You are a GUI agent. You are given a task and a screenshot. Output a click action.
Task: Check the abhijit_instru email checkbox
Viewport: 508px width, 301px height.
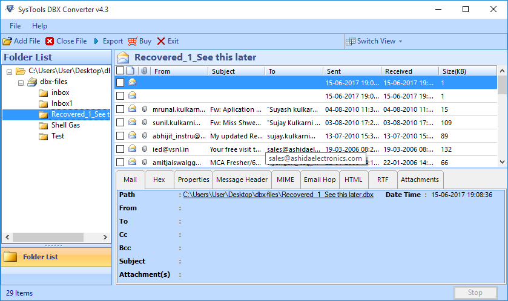[120, 136]
